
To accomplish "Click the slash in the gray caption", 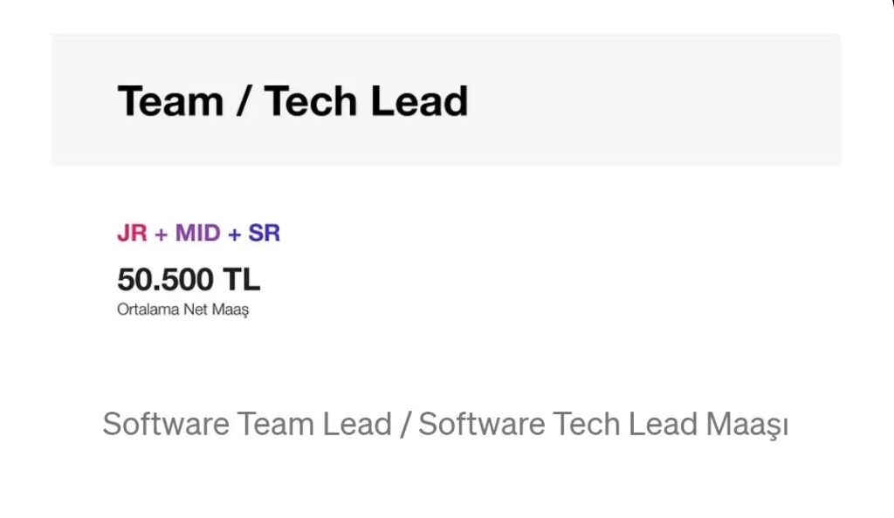I will point(405,425).
